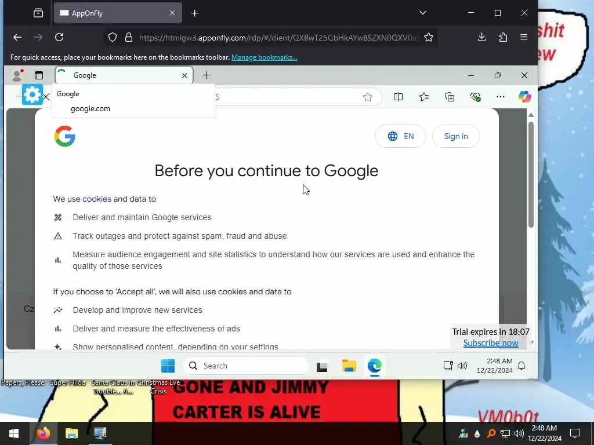The height and width of the screenshot is (445, 594).
Task: Close the AppOnFly Firefox tab
Action: pyautogui.click(x=172, y=13)
